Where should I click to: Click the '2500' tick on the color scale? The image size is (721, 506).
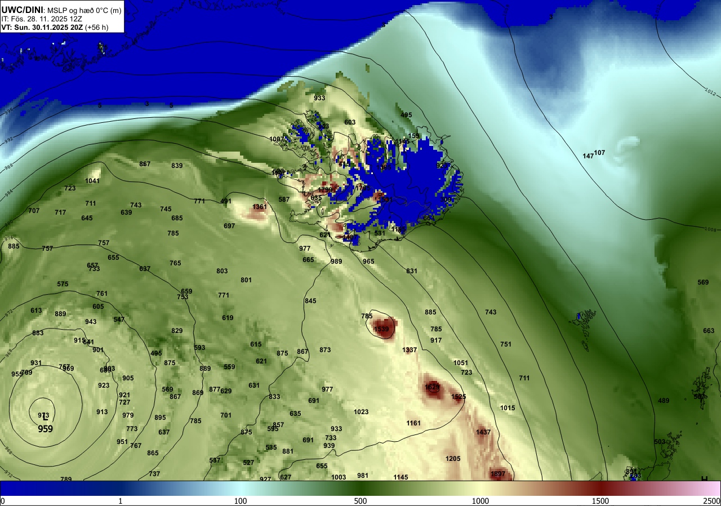click(x=713, y=501)
